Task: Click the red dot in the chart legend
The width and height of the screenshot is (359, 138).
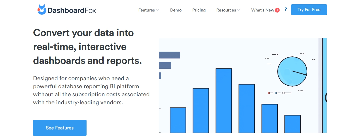Action: click(x=269, y=93)
